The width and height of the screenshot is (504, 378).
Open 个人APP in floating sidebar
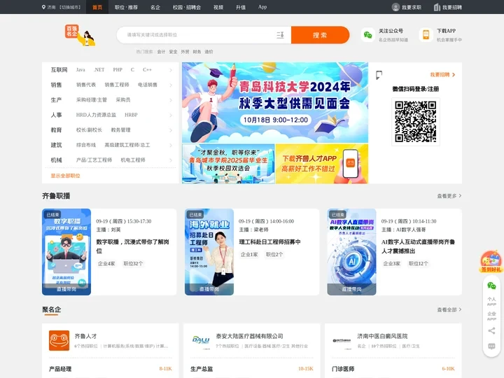[491, 301]
